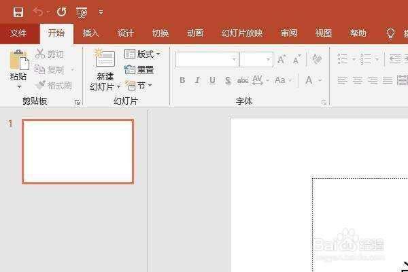Image resolution: width=408 pixels, height=272 pixels.
Task: Expand the 复制 copy dropdown arrow
Action: click(73, 69)
